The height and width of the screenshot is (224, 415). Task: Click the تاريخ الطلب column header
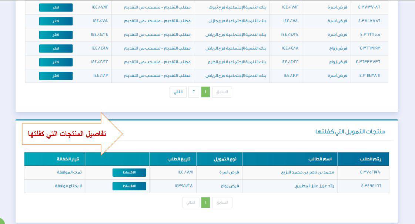coord(173,159)
